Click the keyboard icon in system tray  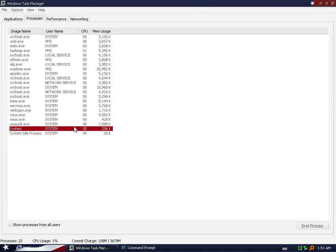285,249
